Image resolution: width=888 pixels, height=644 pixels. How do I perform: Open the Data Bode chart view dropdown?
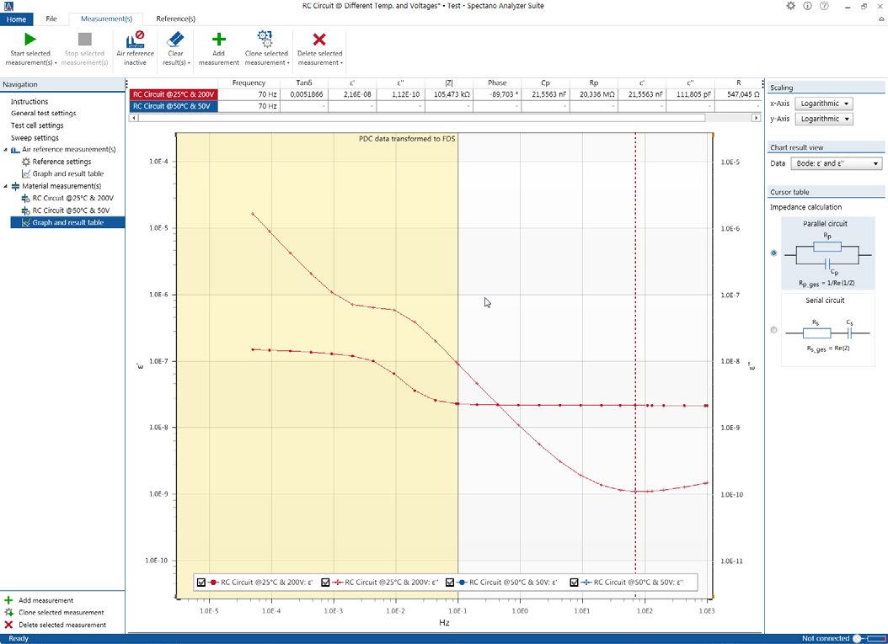click(x=837, y=164)
